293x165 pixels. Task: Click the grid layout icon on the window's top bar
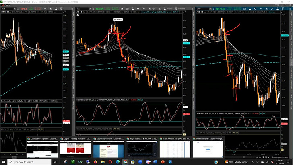point(277,5)
